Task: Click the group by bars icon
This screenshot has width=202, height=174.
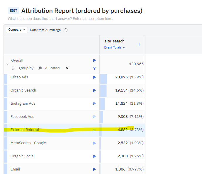Action: [14, 68]
